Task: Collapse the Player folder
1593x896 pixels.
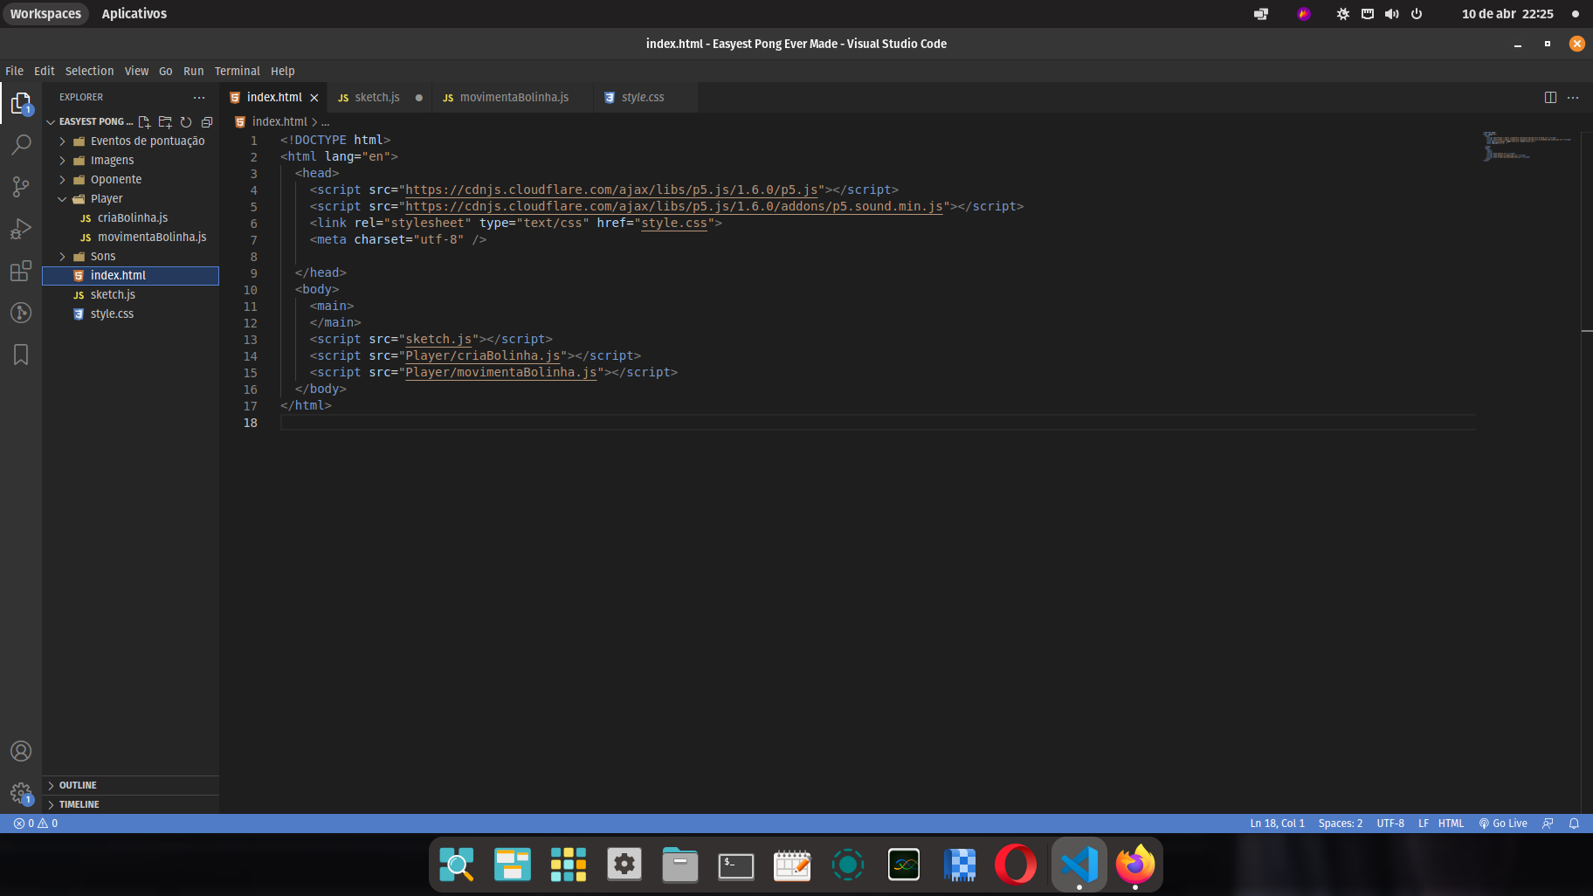Action: coord(131,199)
